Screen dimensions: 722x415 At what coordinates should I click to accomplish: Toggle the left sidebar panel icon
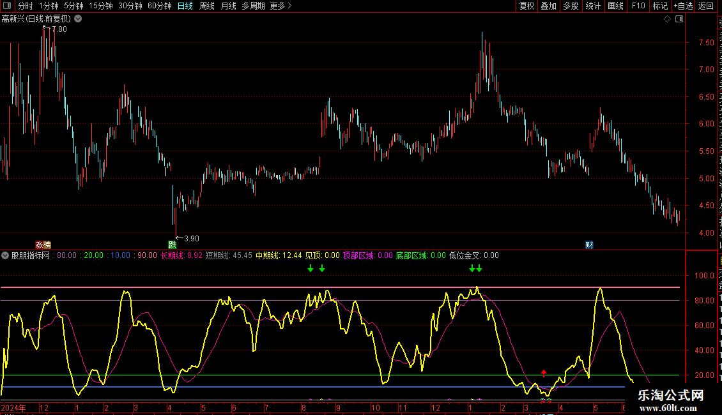click(7, 6)
